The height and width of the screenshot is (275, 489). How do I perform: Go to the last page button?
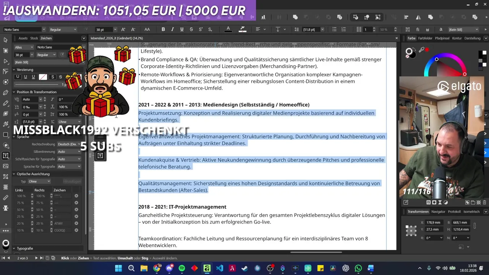pos(42,258)
